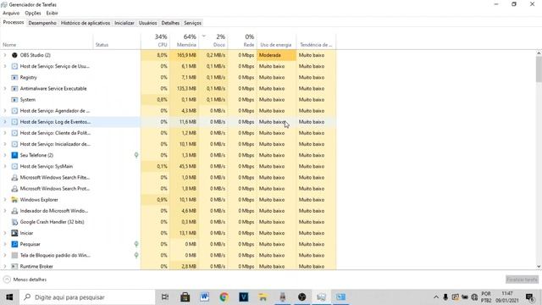Switch to Histórico de aplicativos tab
The image size is (542, 305).
point(86,23)
